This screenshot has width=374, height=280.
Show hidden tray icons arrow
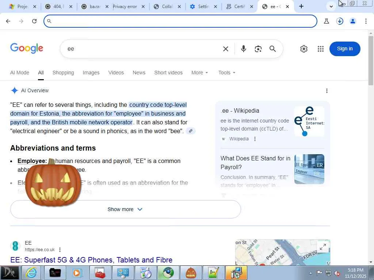[310, 273]
